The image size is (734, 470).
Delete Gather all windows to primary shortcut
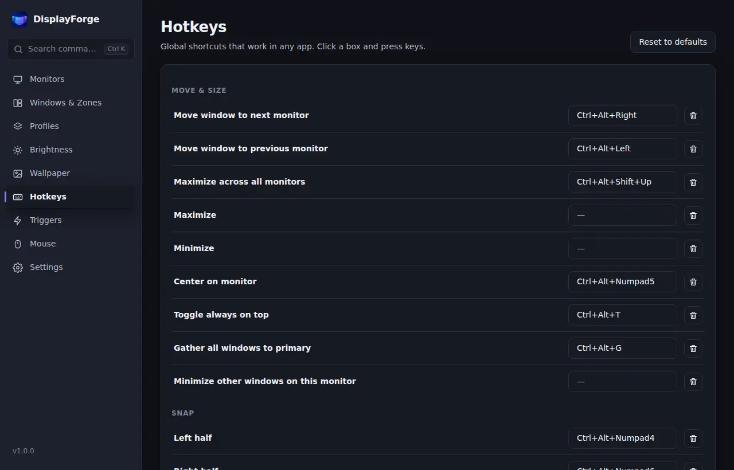(x=693, y=348)
